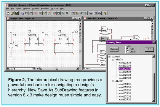Open the Edit menu

pyautogui.click(x=12, y=9)
